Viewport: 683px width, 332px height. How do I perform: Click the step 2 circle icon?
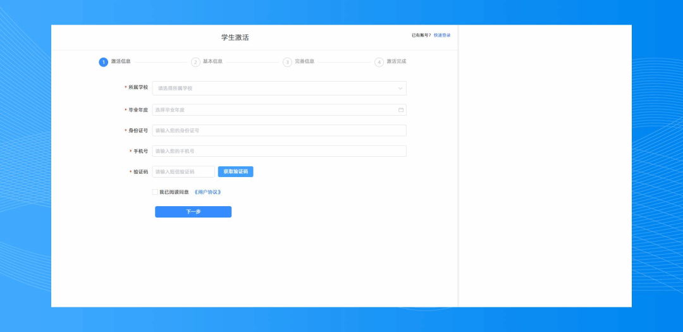[195, 62]
